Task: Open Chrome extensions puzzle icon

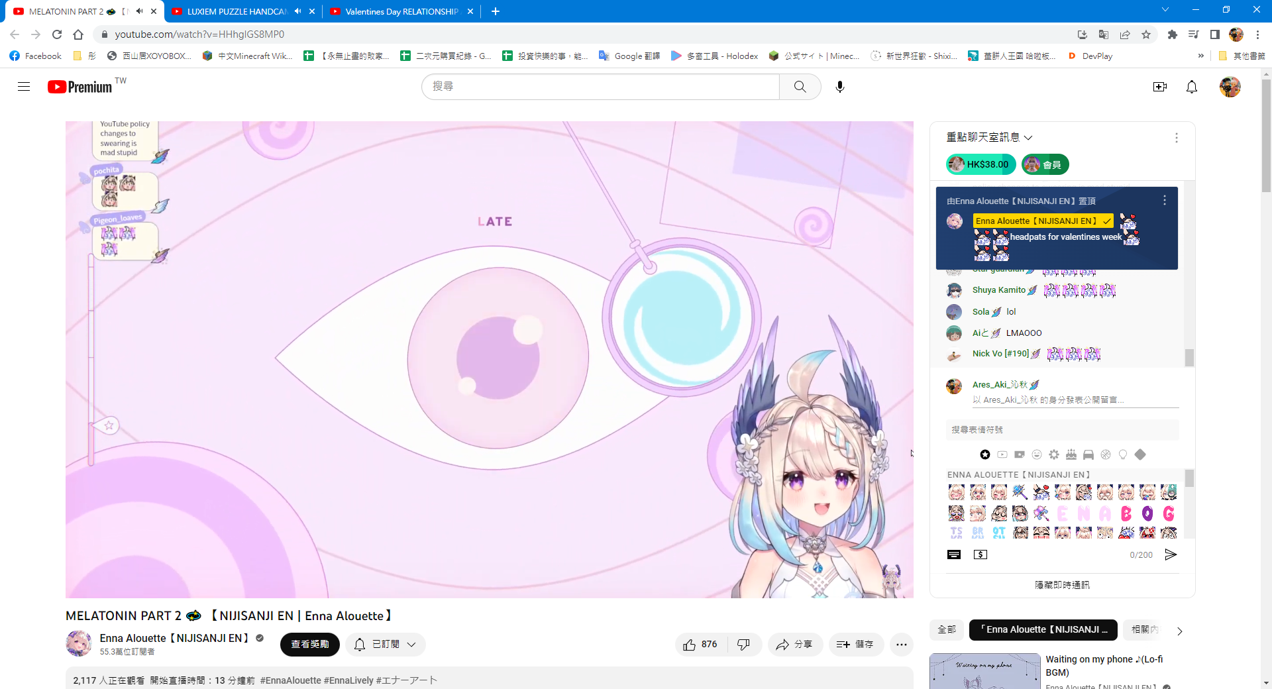Action: click(1173, 34)
